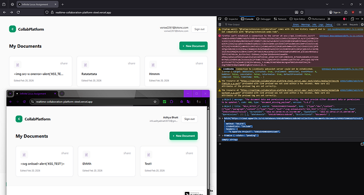Expand Object with document_missing_payload message
This screenshot has height=195, width=364.
223,100
